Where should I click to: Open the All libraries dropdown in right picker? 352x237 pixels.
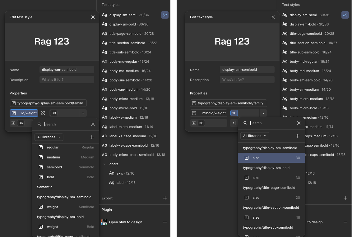click(x=255, y=136)
